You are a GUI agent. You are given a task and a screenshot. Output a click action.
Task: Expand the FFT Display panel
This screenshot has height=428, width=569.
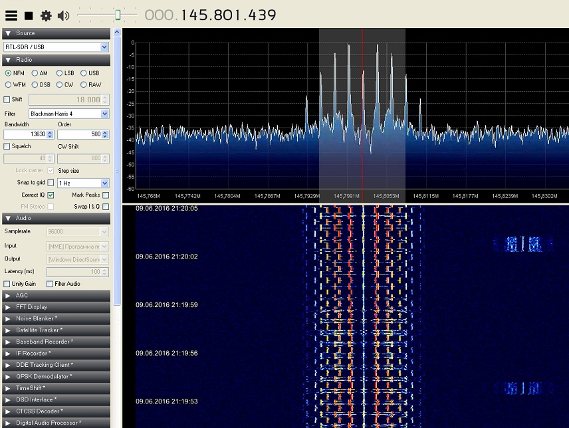(57, 307)
